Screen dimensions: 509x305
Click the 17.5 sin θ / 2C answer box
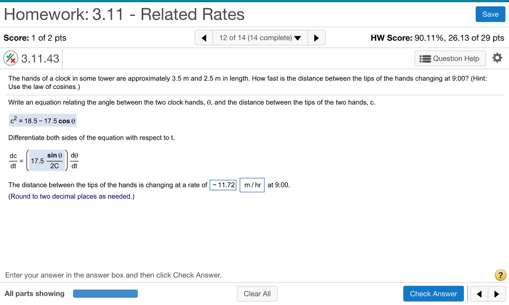(46, 160)
